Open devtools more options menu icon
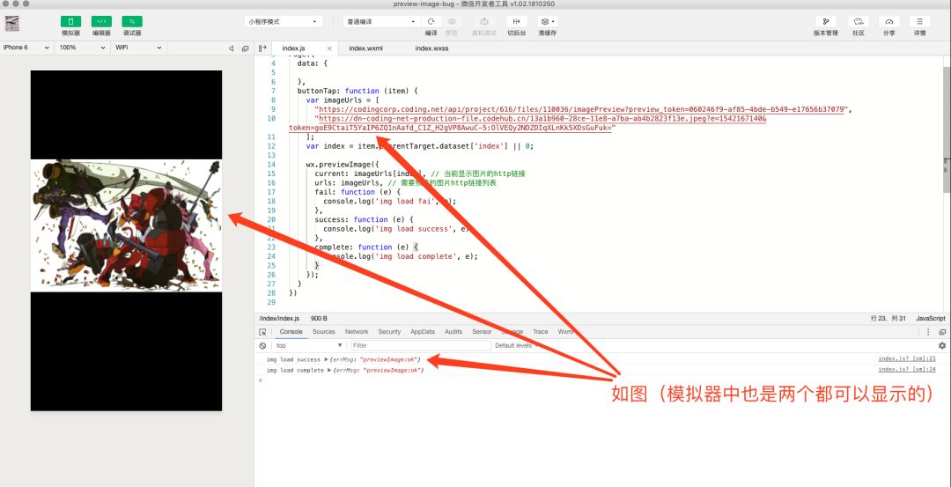This screenshot has width=951, height=487. pos(928,332)
